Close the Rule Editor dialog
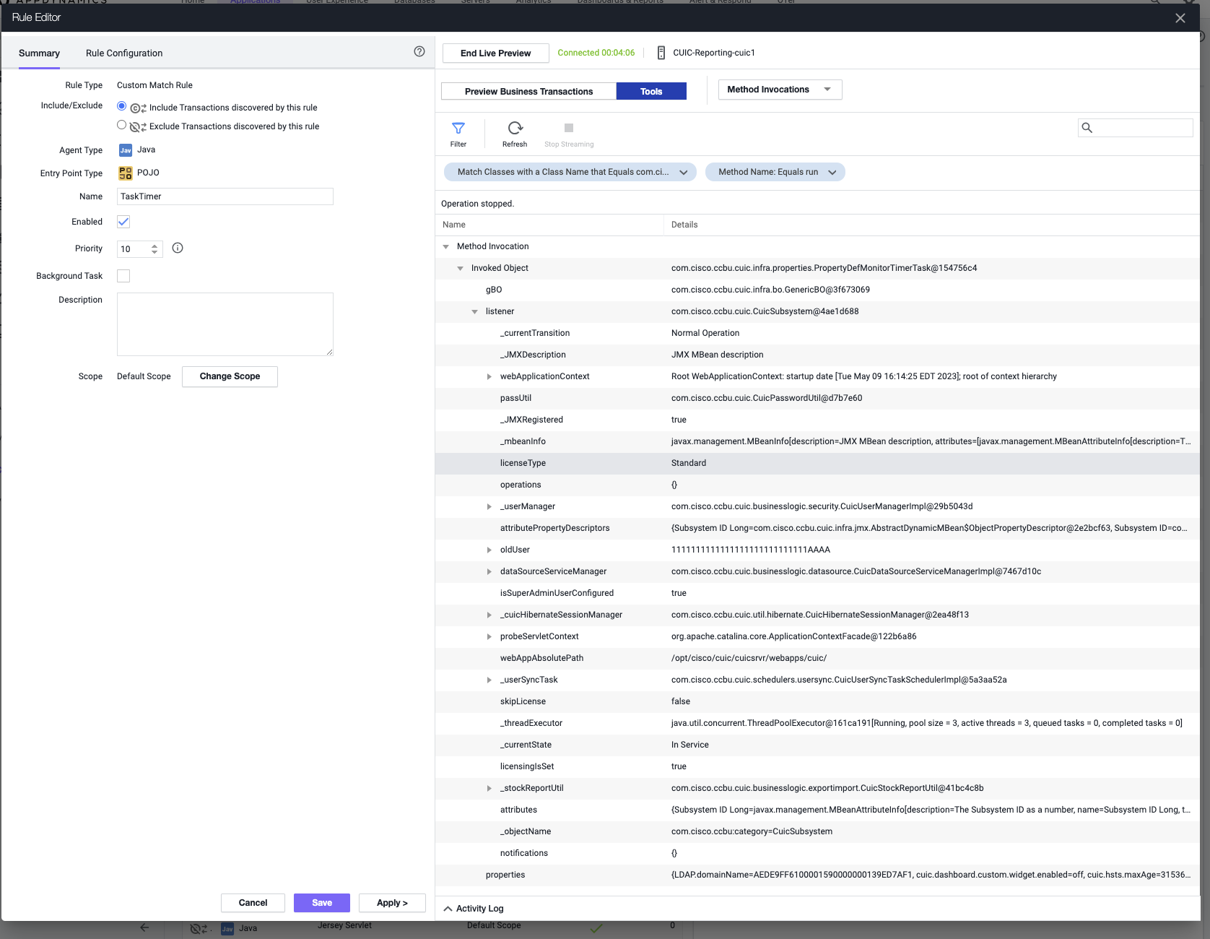This screenshot has height=939, width=1210. pos(1180,18)
